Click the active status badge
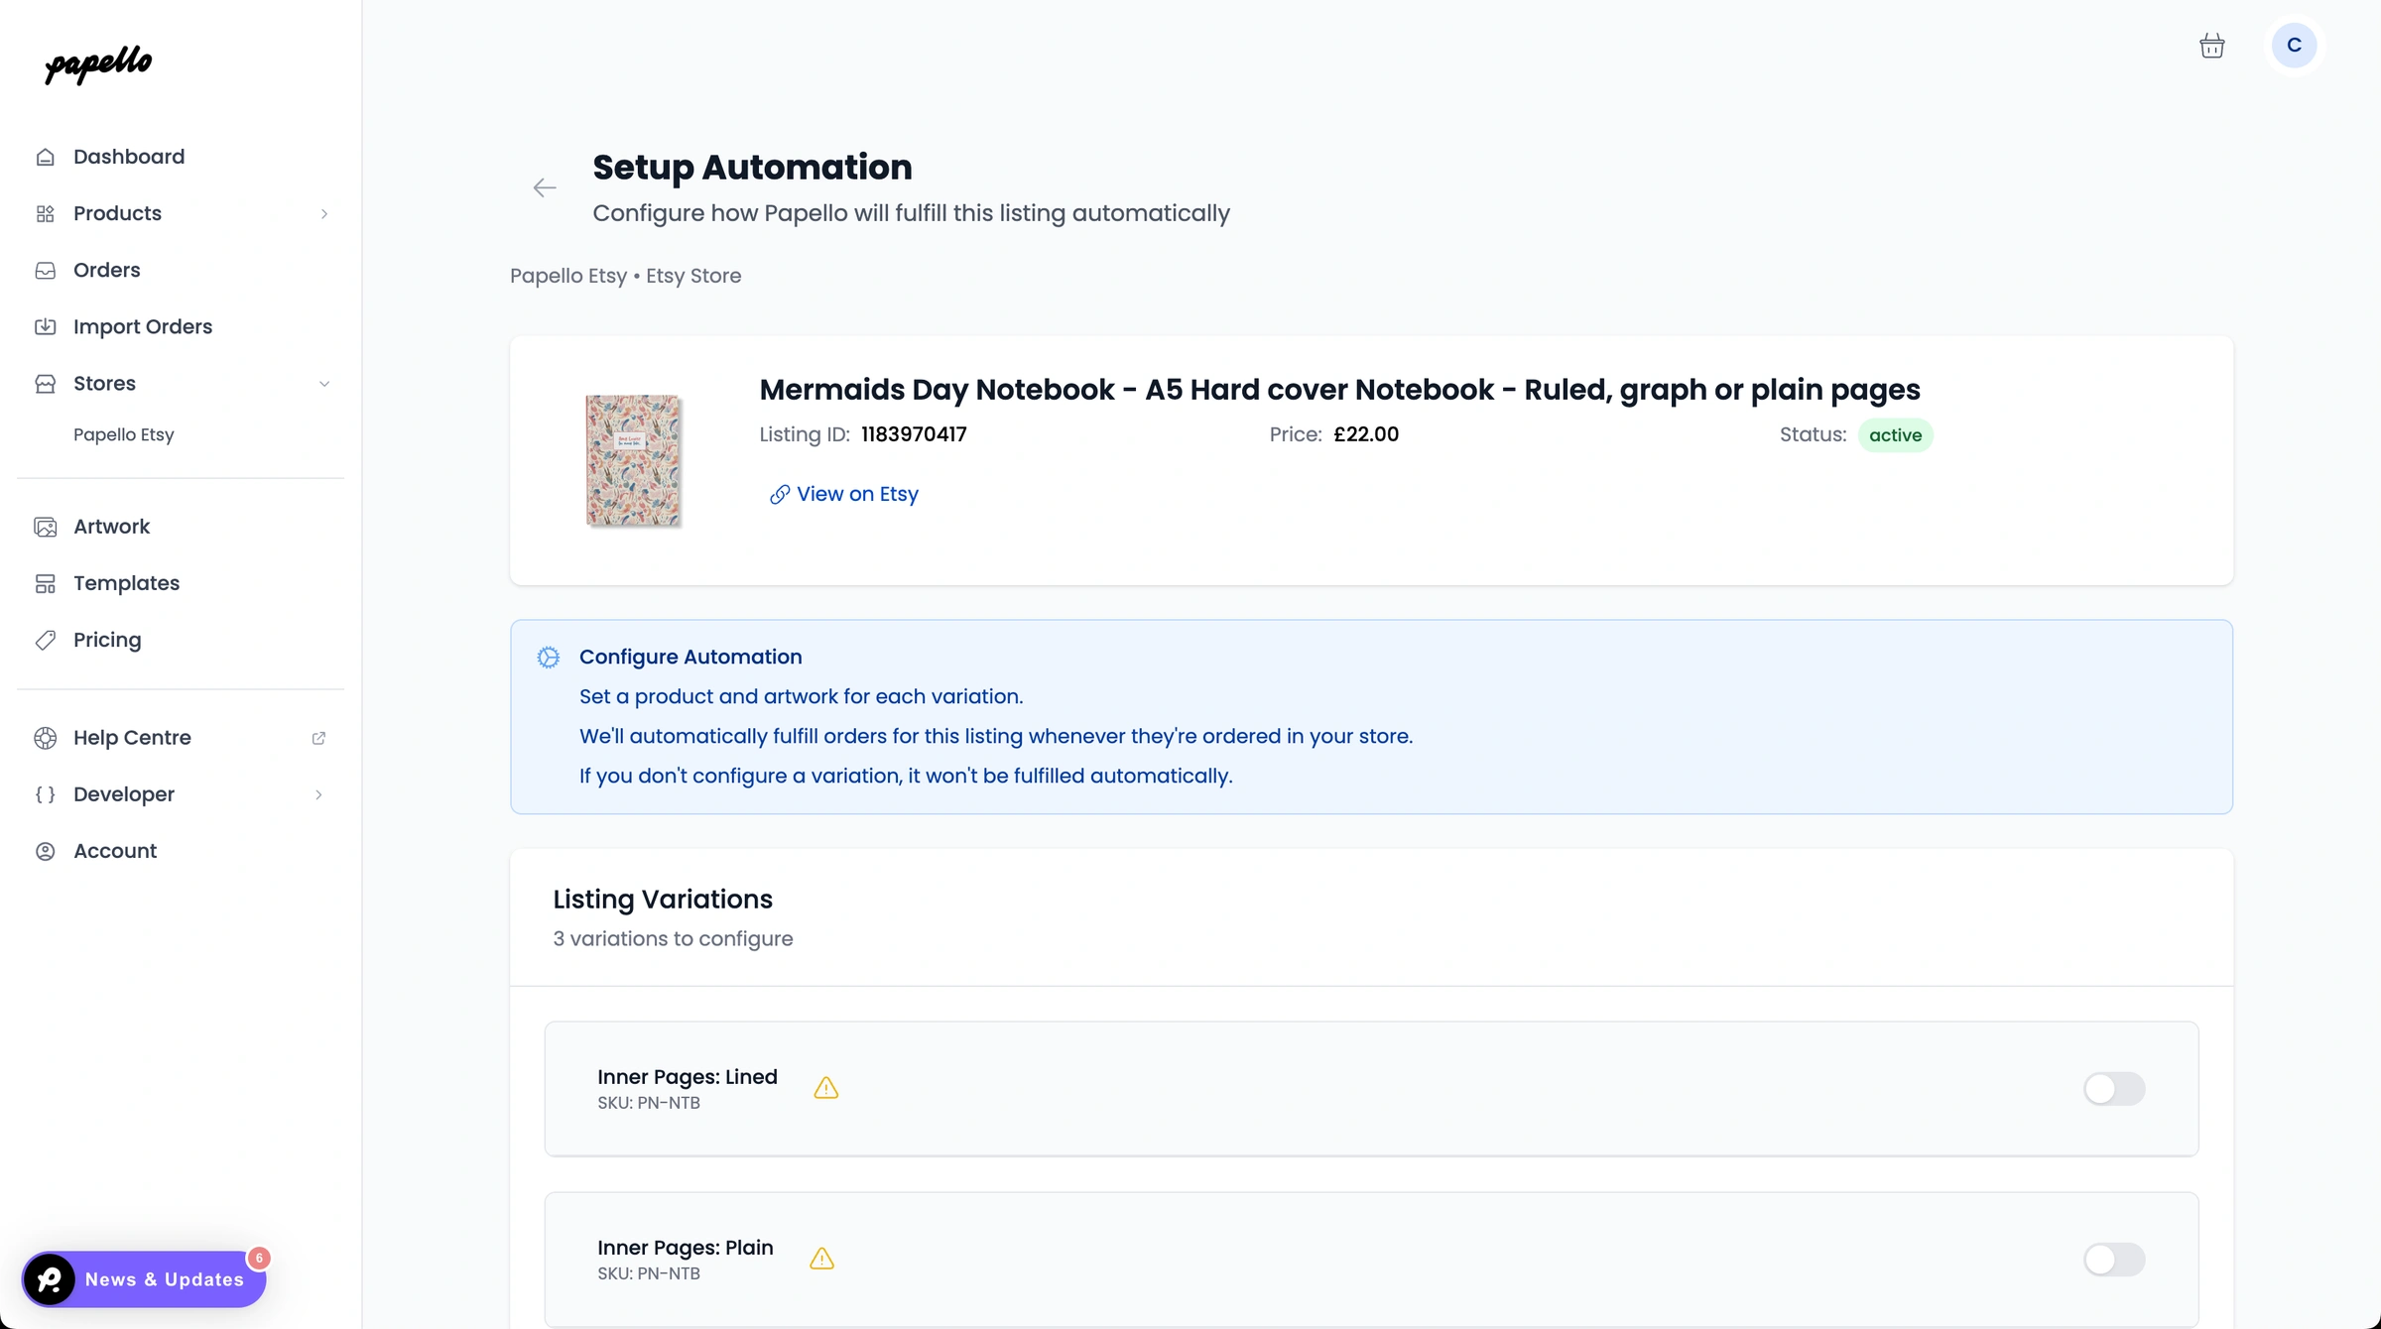 (1896, 434)
